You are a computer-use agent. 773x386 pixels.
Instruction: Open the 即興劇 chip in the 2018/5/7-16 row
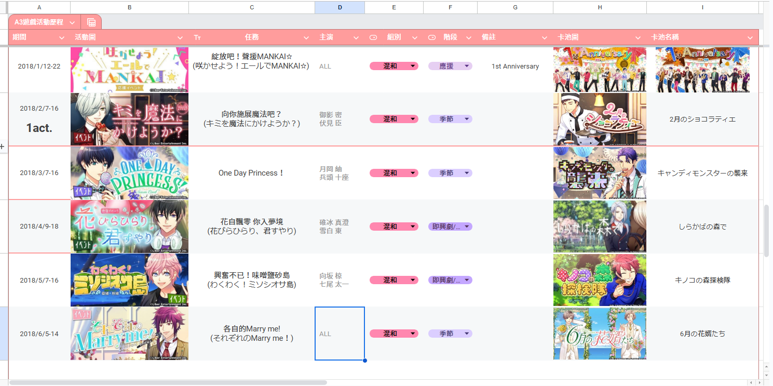[450, 280]
